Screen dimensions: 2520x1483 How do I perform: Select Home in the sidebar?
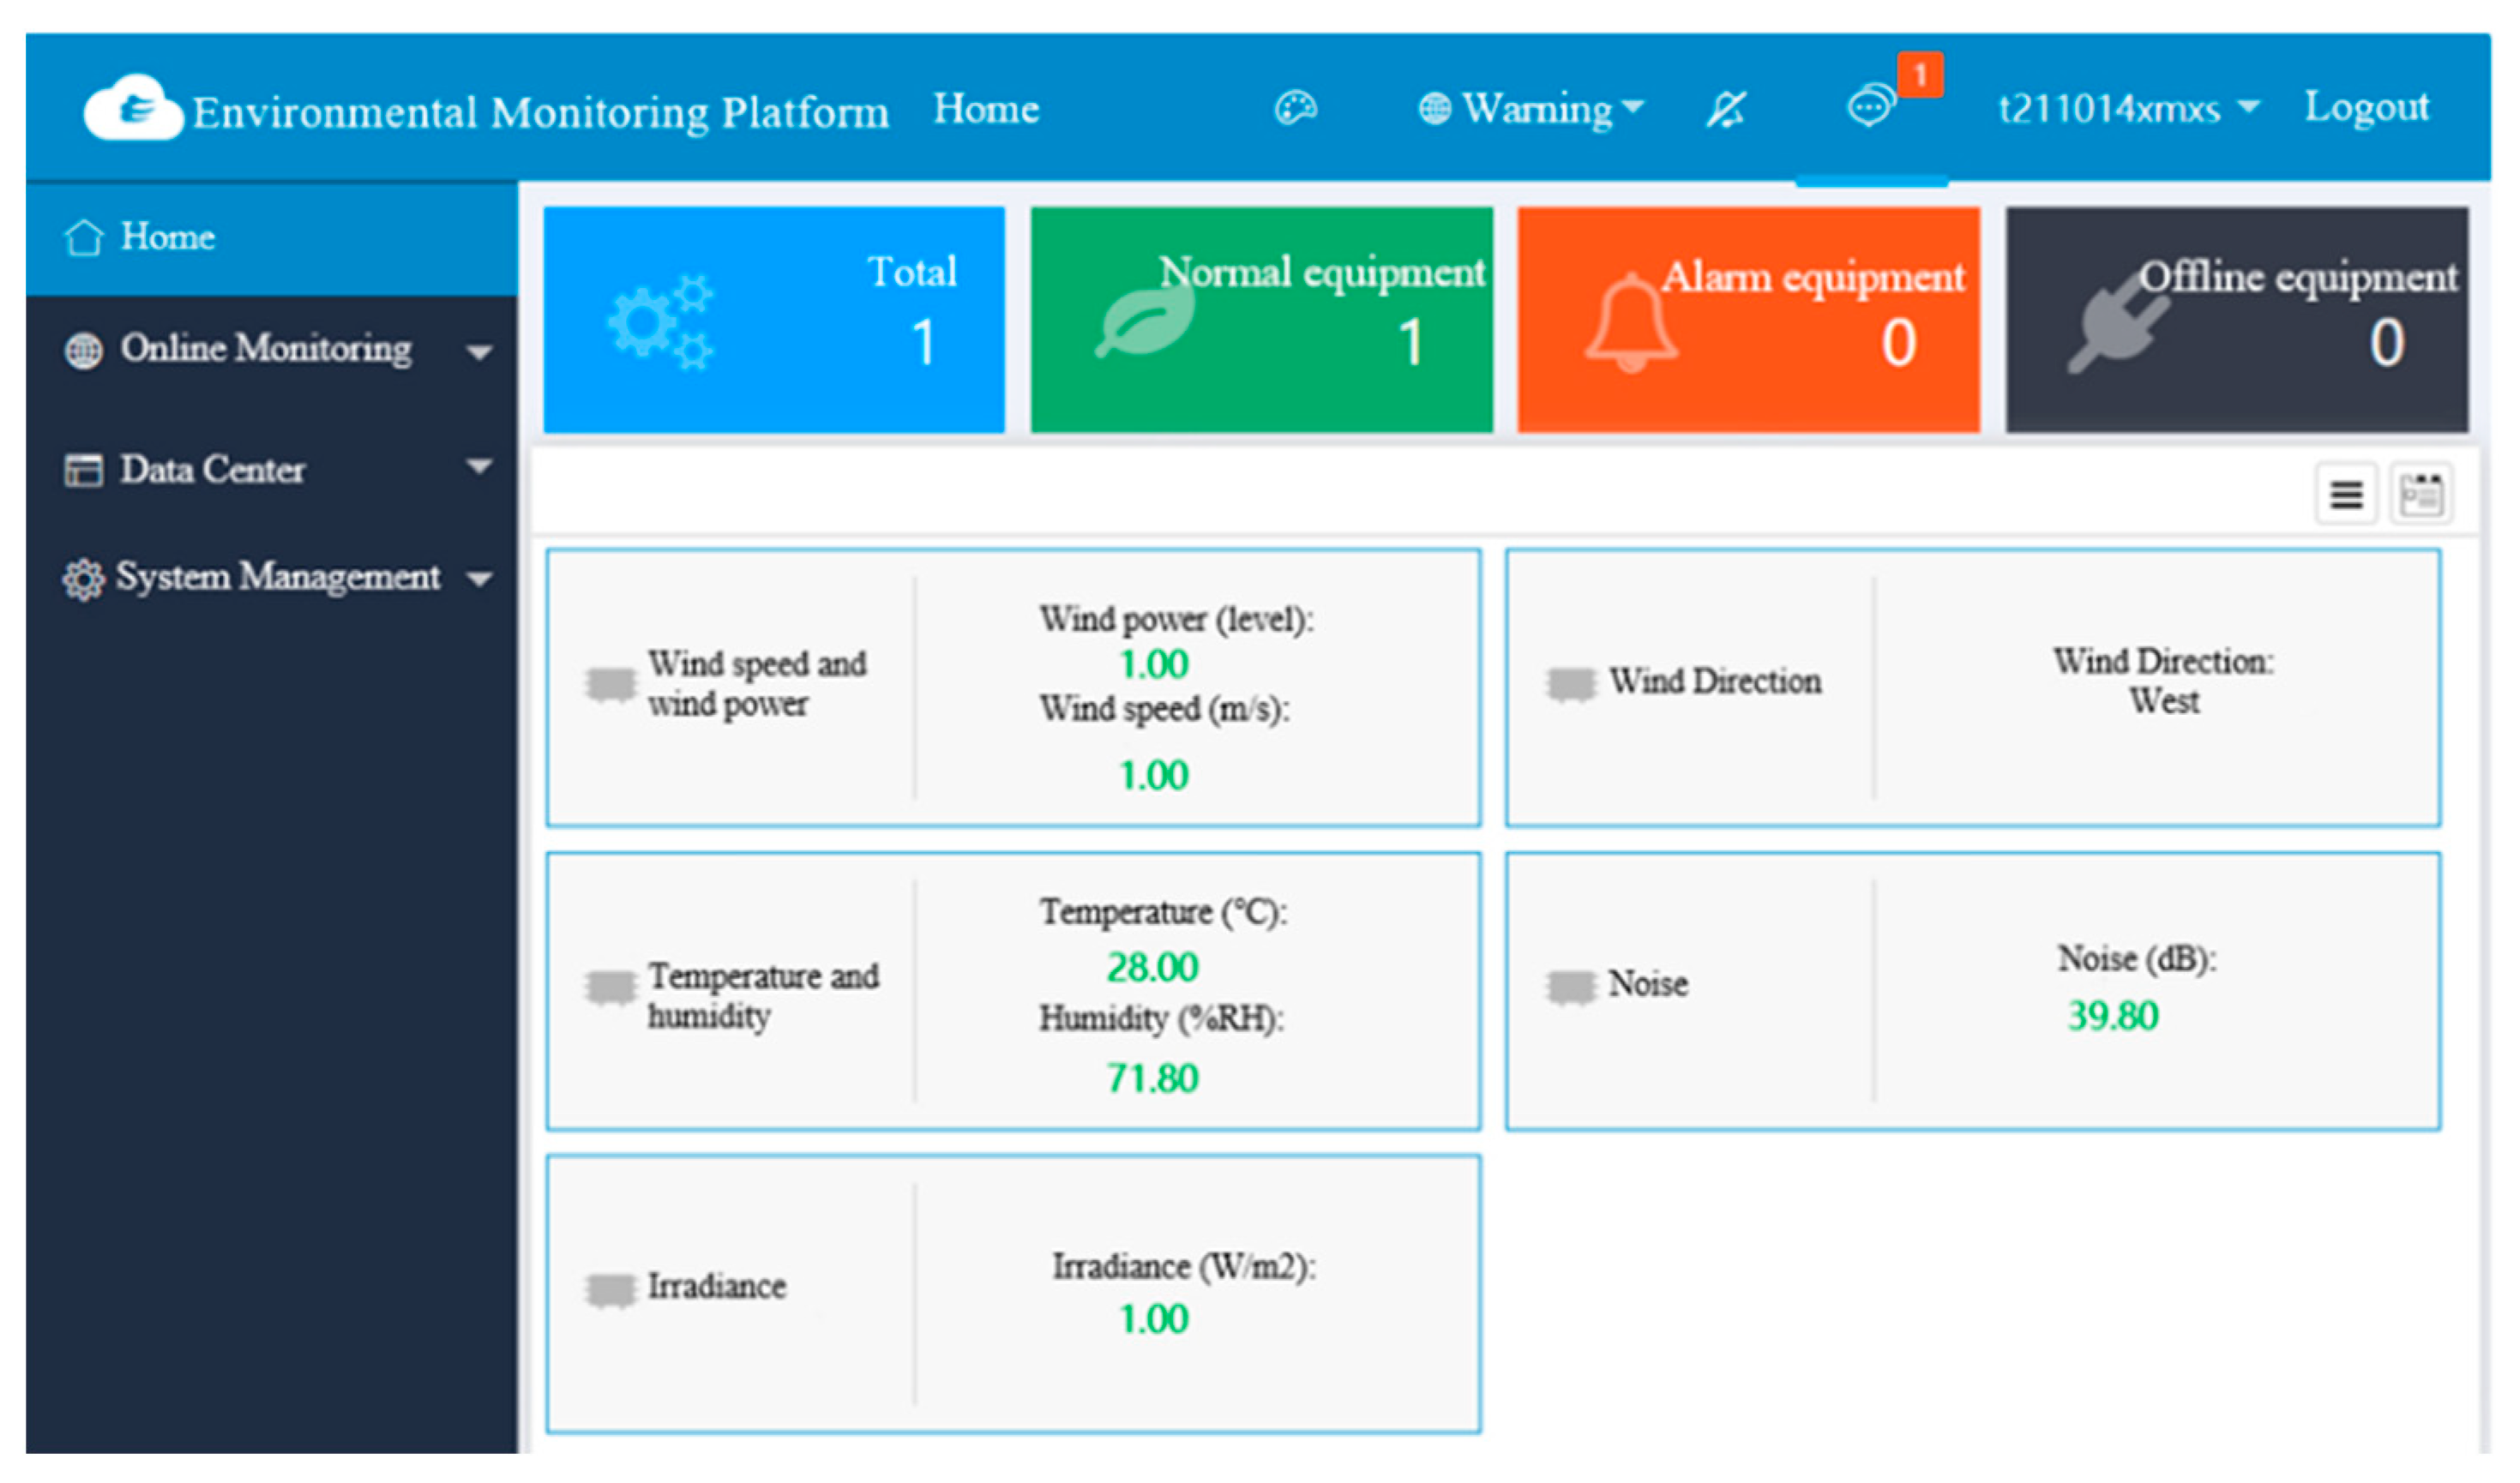coord(168,238)
